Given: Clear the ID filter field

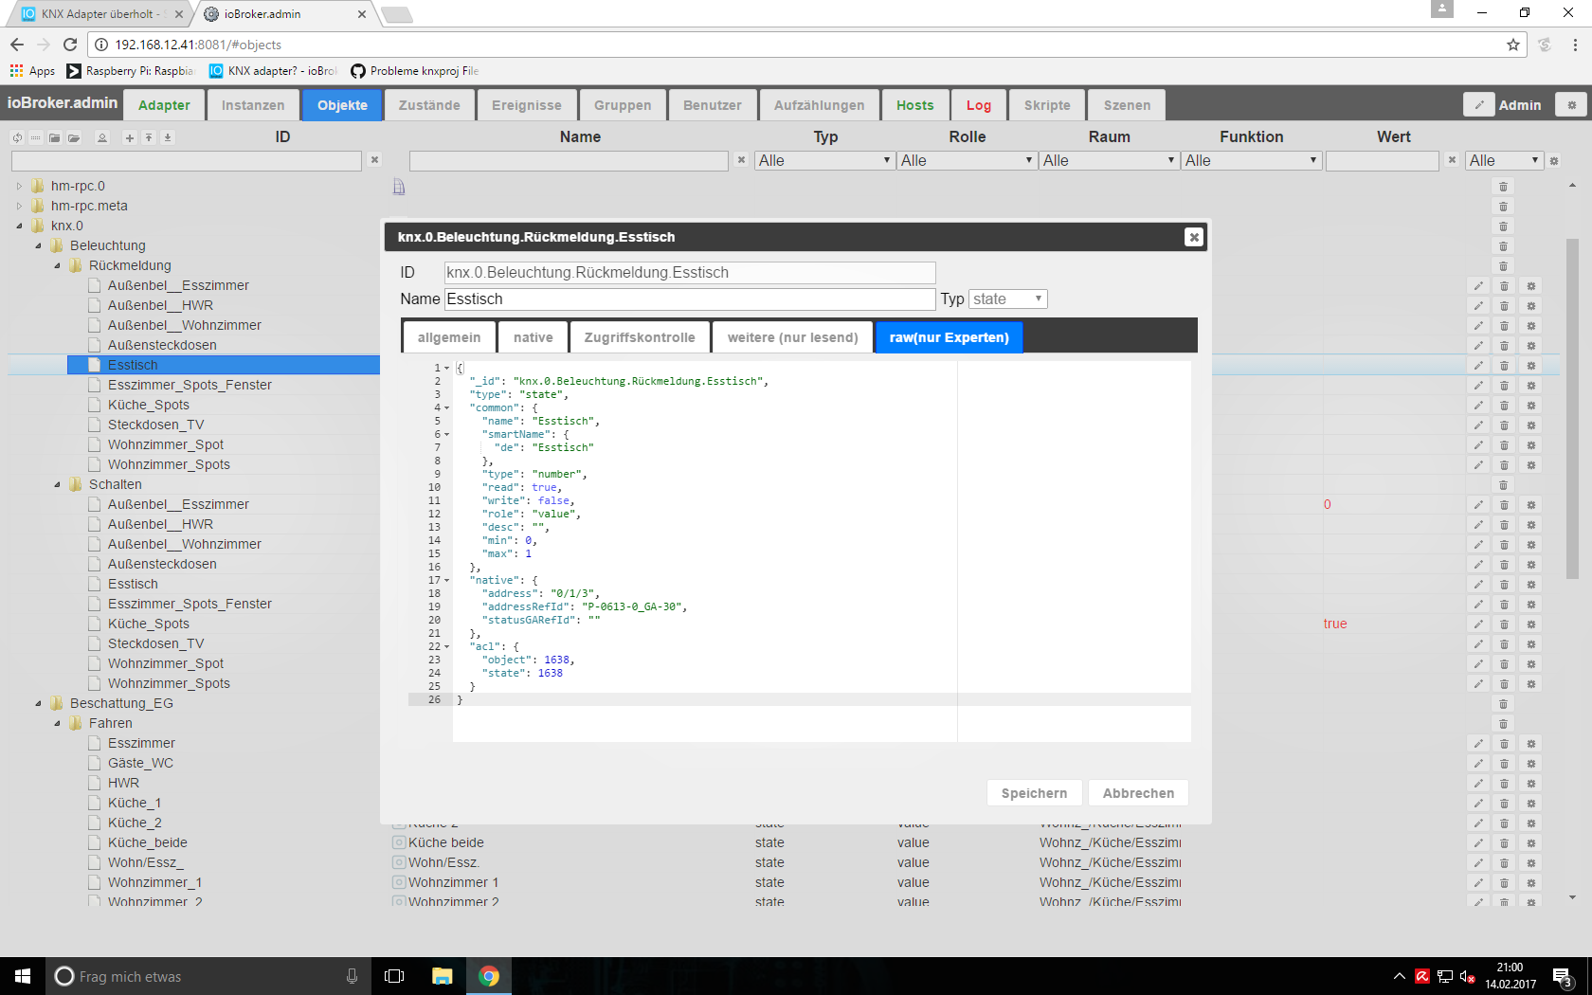Looking at the screenshot, I should click(374, 160).
